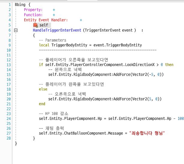Screen dimensions: 184x164
Task: Click the -- HP 100 감소 comment
Action: coord(54,114)
